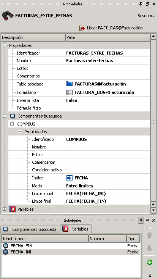
Task: Click the empty Condición activo value cell
Action: pyautogui.click(x=108, y=170)
